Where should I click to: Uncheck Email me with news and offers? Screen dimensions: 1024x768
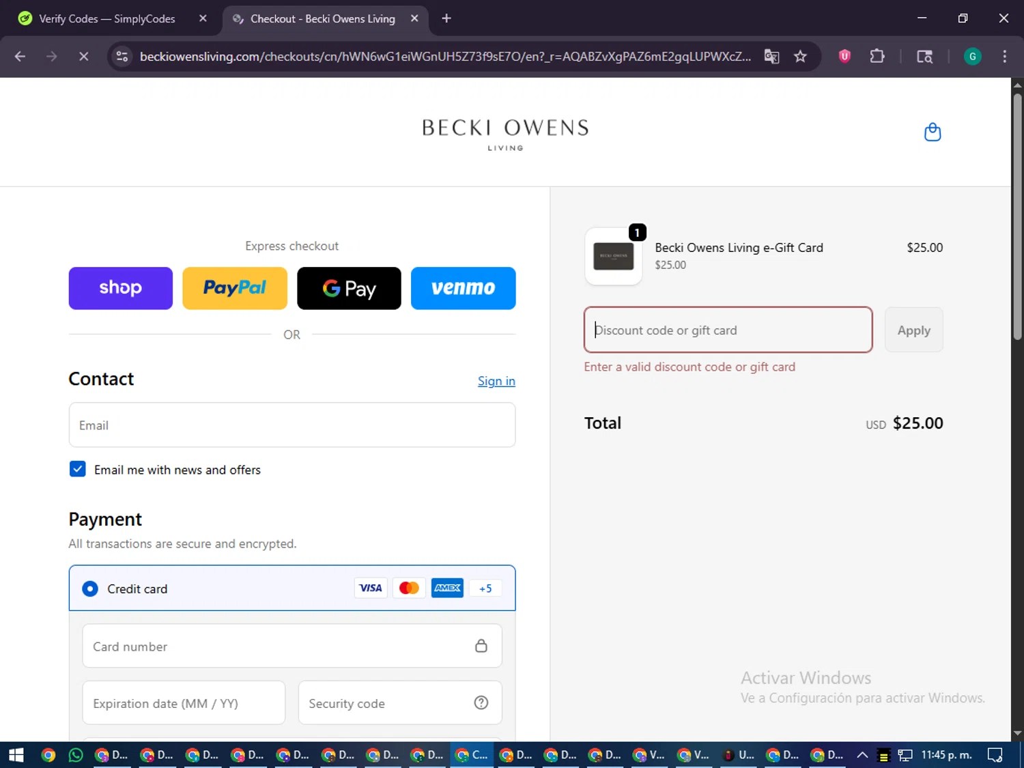pos(78,469)
